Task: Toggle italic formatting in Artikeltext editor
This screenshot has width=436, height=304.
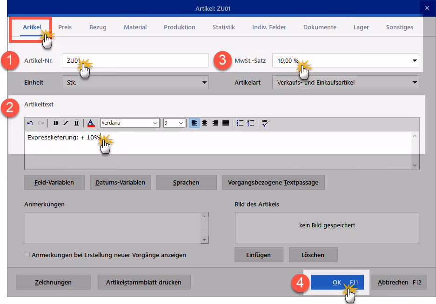Action: 66,123
